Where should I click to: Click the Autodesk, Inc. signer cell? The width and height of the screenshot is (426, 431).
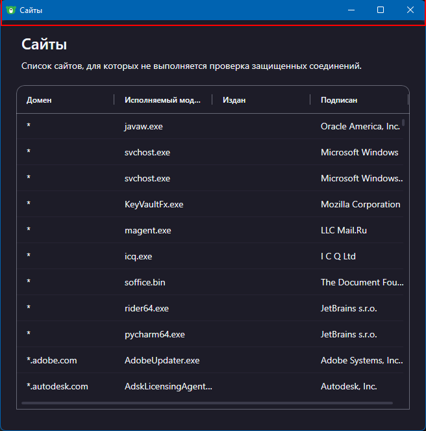pos(349,387)
